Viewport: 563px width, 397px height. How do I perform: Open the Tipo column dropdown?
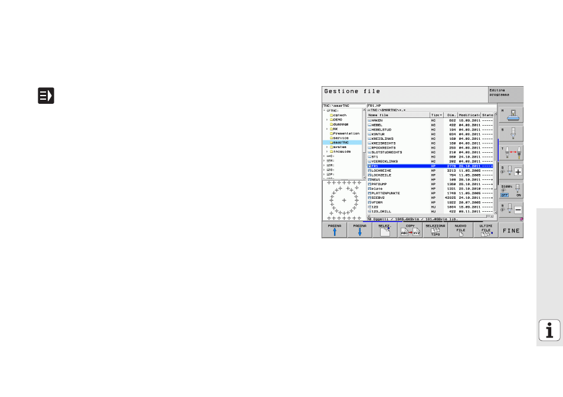(437, 115)
